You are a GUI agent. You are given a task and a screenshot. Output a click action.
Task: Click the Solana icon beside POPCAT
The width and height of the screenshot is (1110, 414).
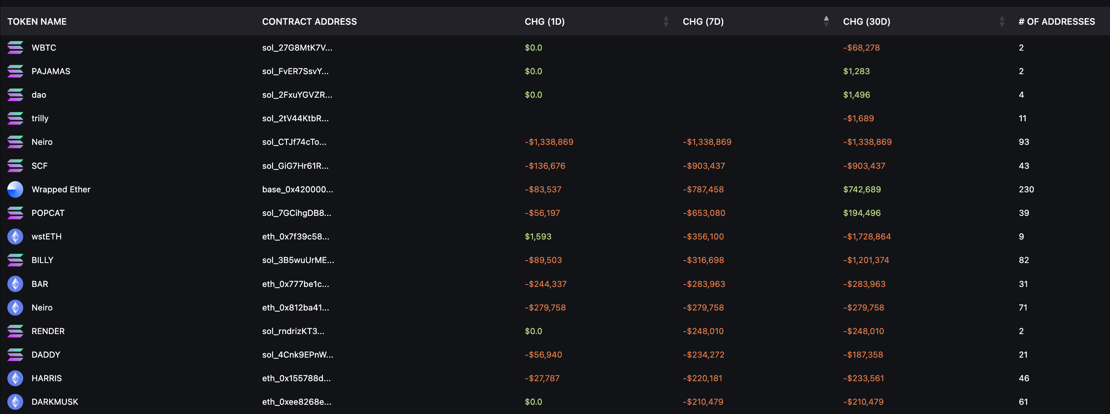15,213
